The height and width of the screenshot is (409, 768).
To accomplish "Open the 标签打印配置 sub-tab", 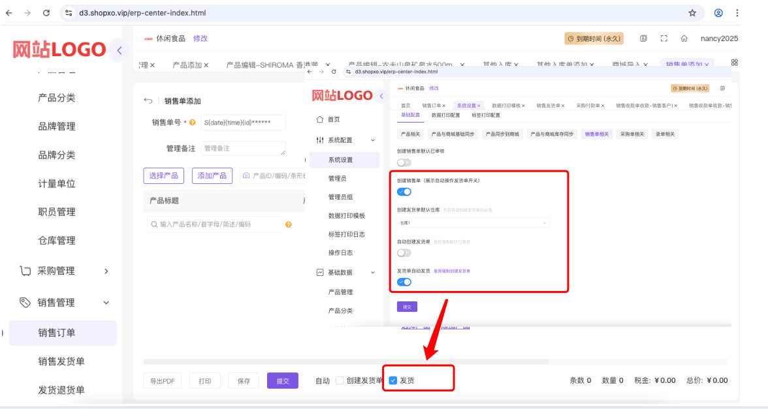I will pos(486,115).
